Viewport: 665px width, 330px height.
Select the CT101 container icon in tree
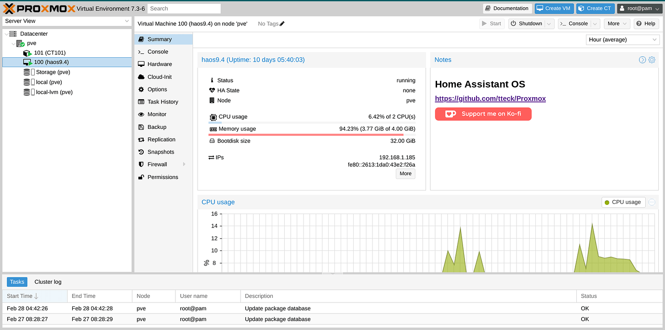pyautogui.click(x=28, y=53)
